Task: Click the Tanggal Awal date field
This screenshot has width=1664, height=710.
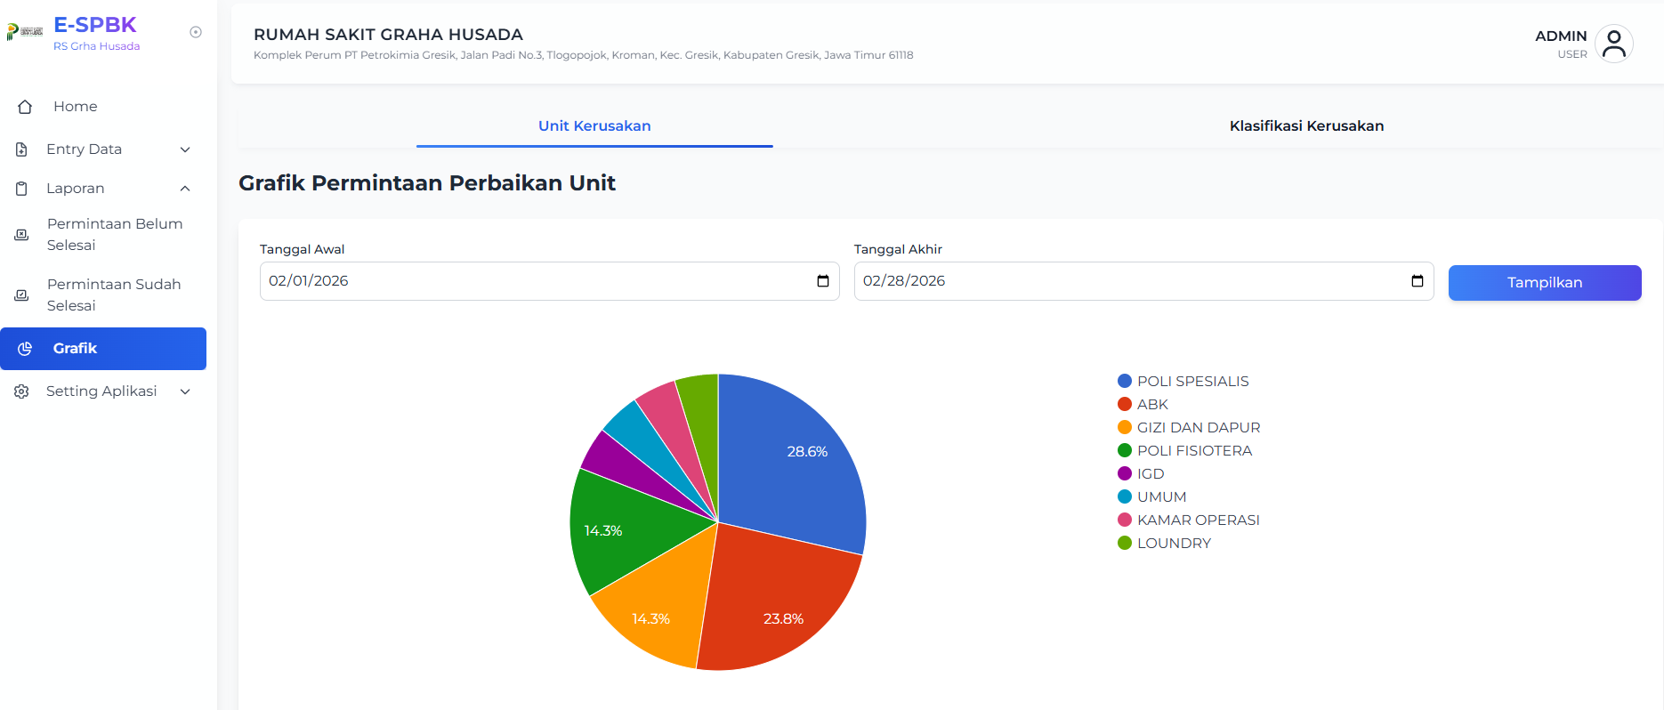Action: pos(549,281)
